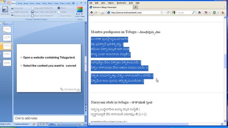
Task: Switch to Slide Sorter view from status bar
Action: tap(43, 124)
